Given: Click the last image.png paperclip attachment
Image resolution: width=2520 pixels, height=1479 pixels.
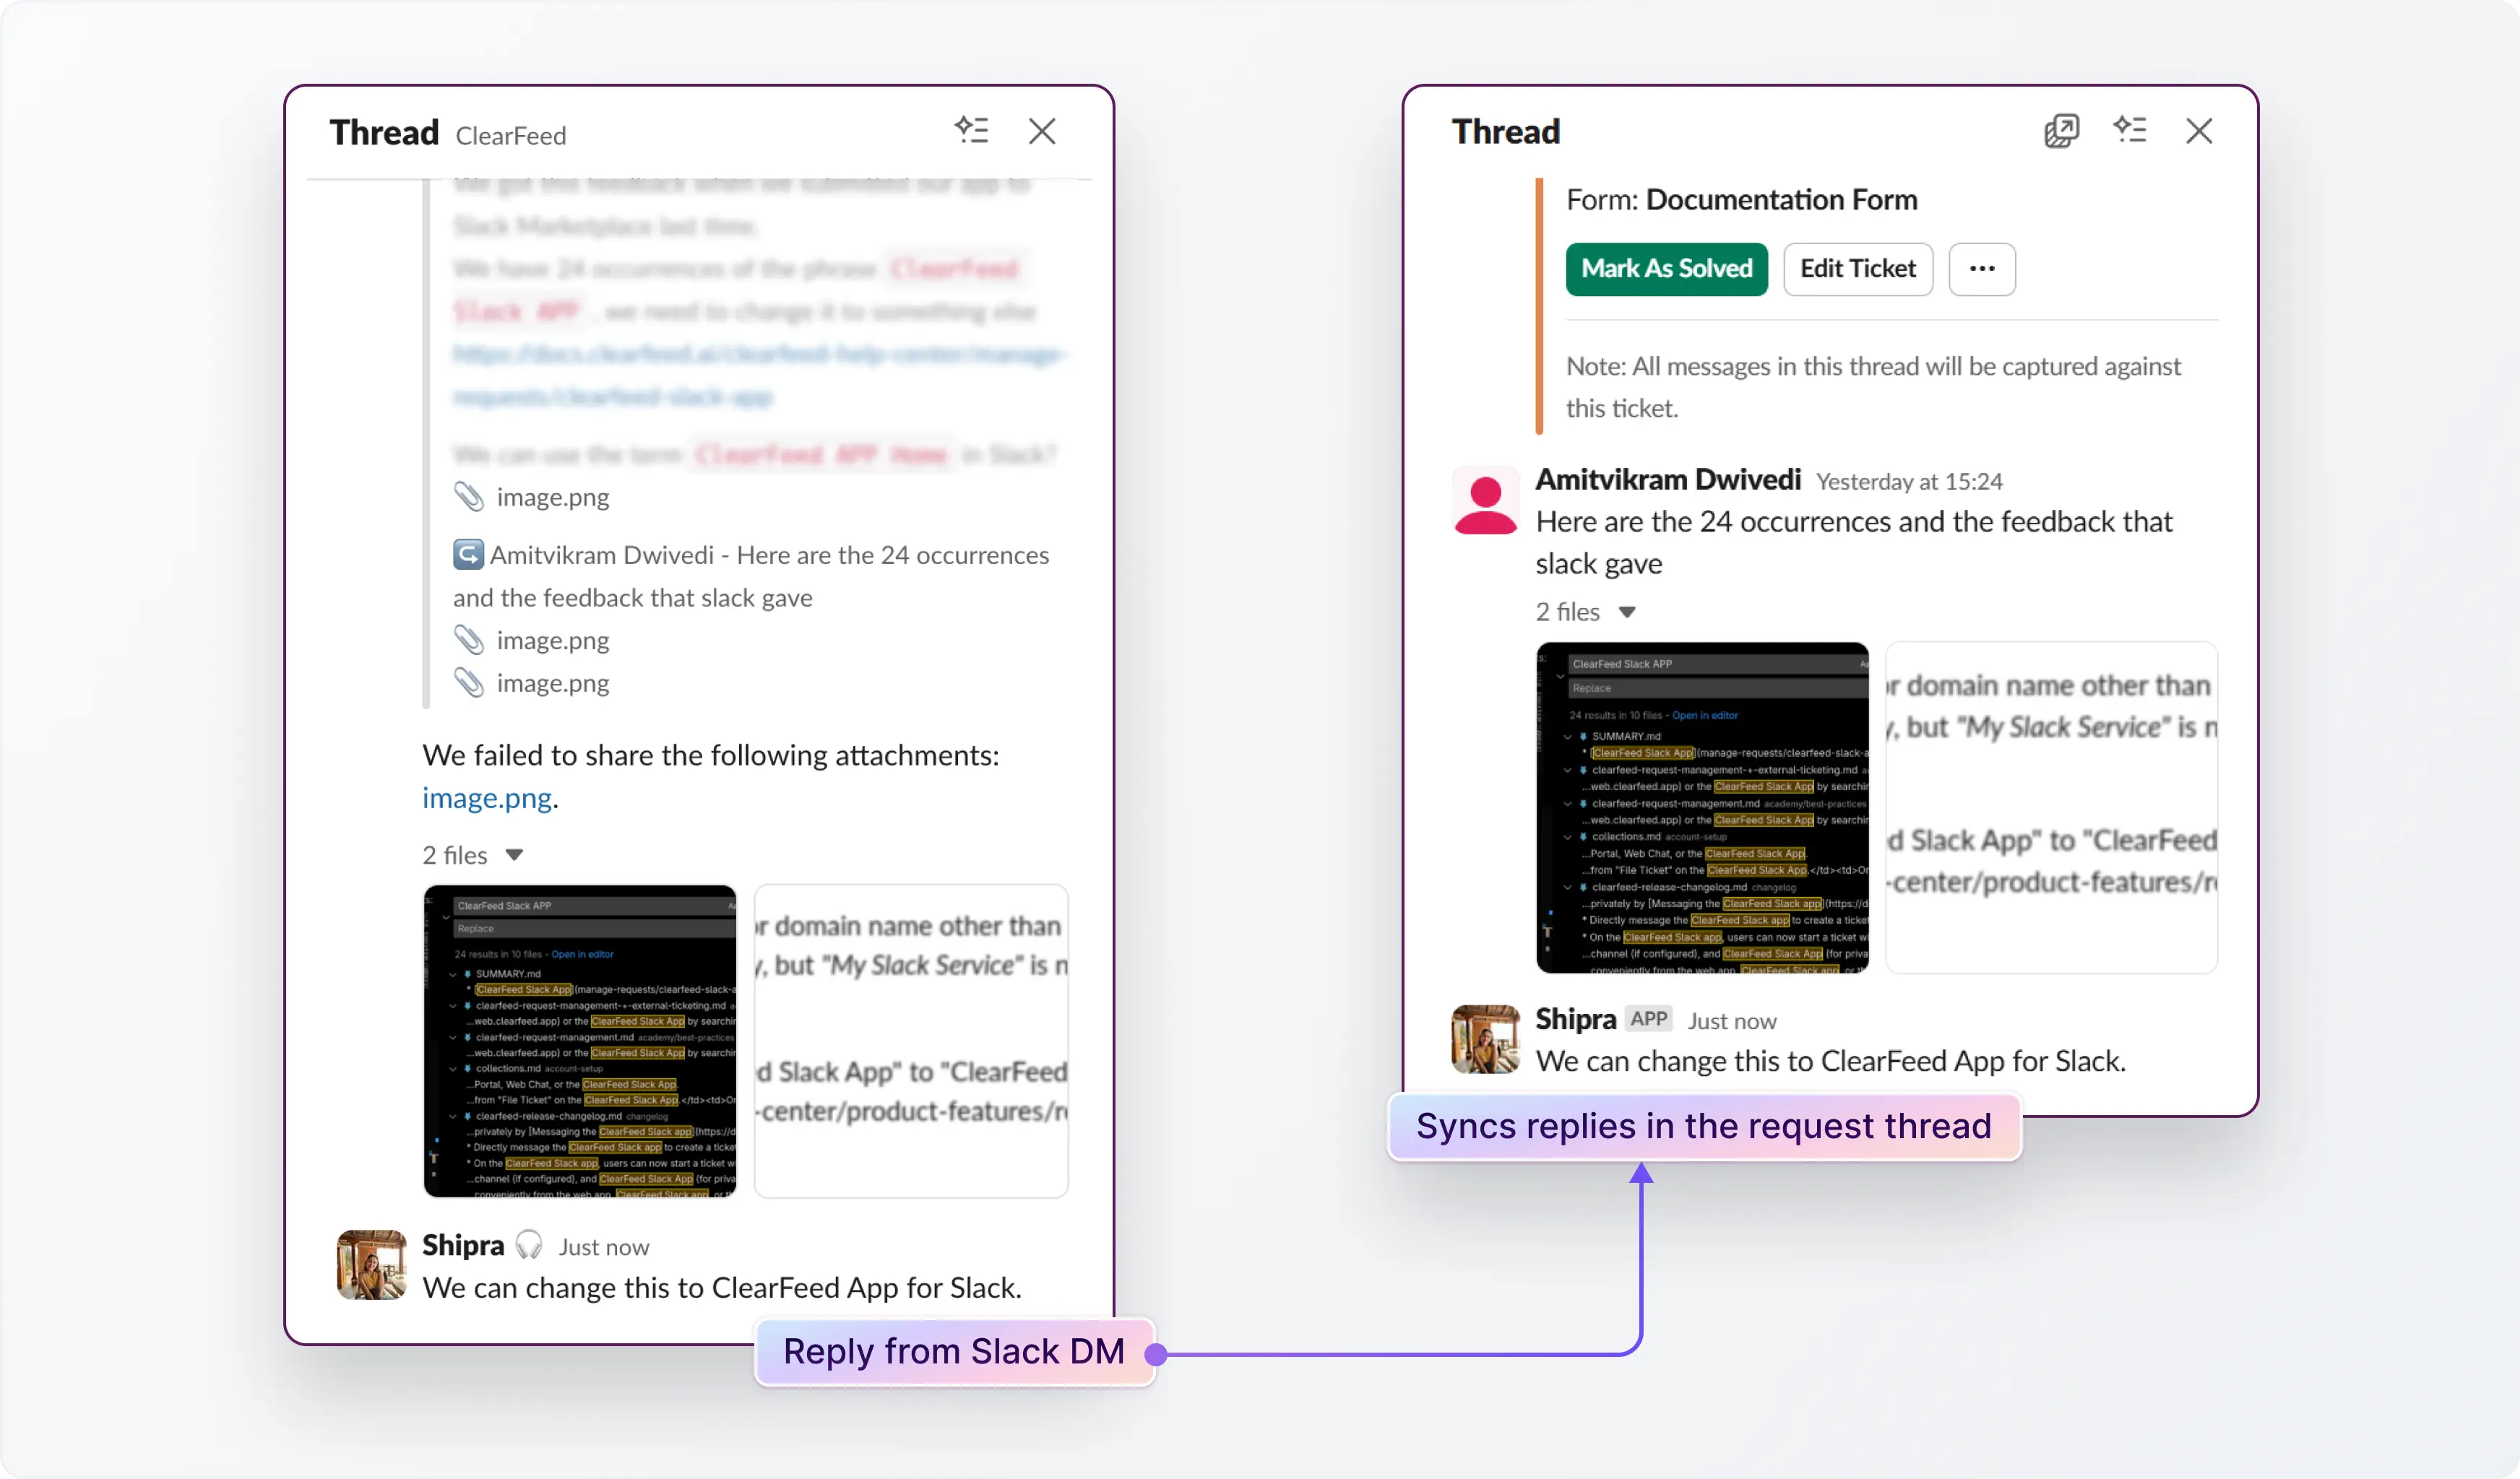Looking at the screenshot, I should click(532, 684).
